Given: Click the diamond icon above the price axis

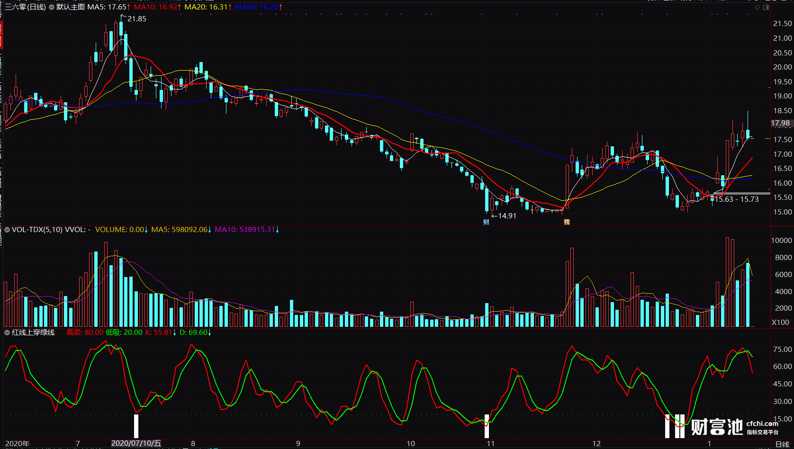Looking at the screenshot, I should tap(758, 8).
